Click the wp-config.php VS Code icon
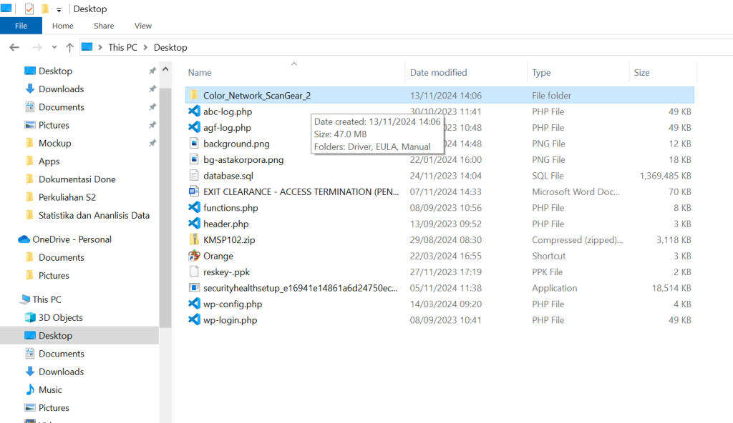Screen dimensions: 733x423 [x=193, y=304]
